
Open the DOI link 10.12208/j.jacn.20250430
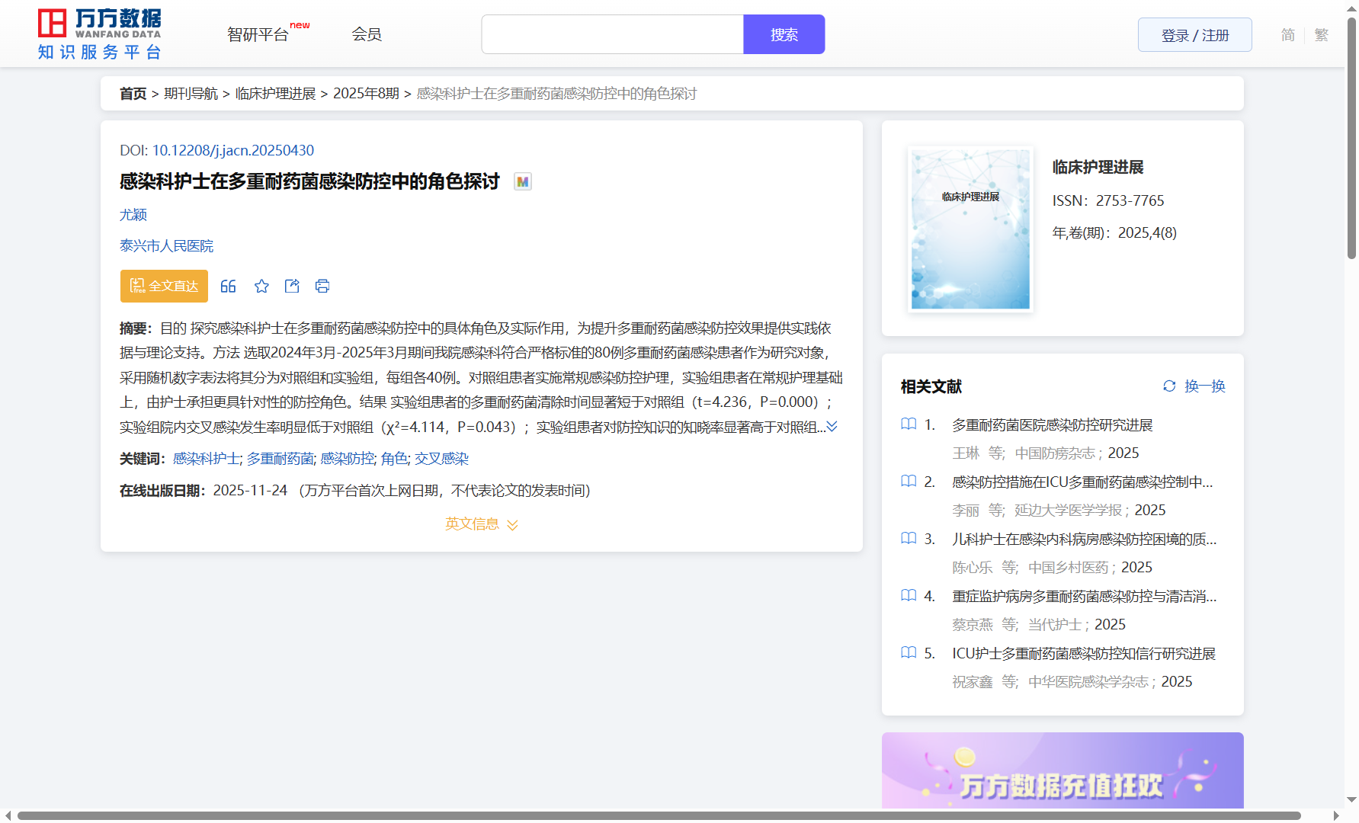[232, 150]
